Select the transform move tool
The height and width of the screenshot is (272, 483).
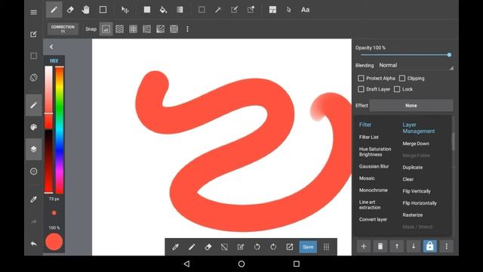(125, 10)
